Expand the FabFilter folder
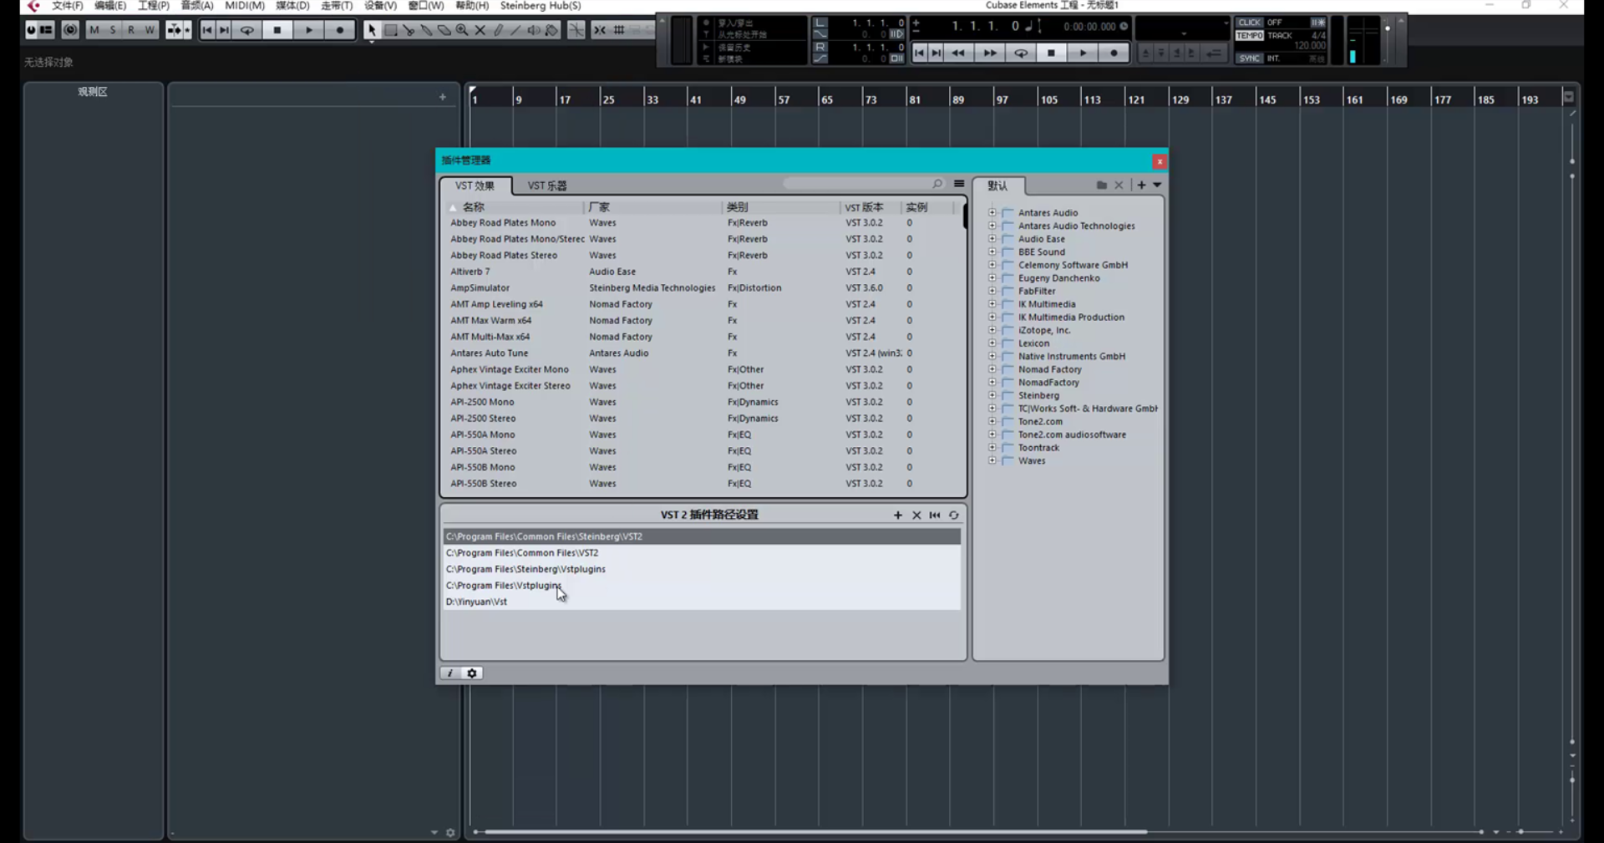The height and width of the screenshot is (843, 1604). click(992, 291)
